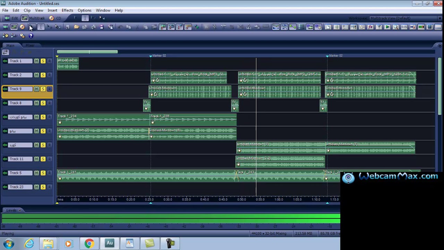Click the Levels meter bar
444x250 pixels.
click(171, 218)
